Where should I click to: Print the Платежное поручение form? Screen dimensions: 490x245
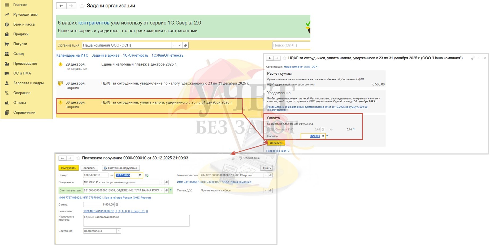point(121,168)
